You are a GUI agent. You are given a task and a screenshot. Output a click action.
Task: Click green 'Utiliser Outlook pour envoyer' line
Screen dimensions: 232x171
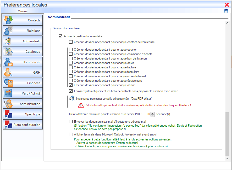[121, 146]
